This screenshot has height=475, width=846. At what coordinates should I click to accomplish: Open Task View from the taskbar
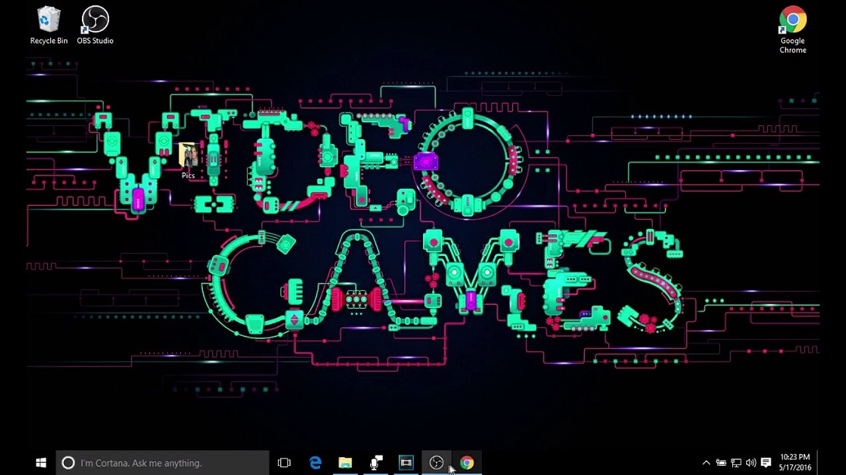[x=284, y=463]
